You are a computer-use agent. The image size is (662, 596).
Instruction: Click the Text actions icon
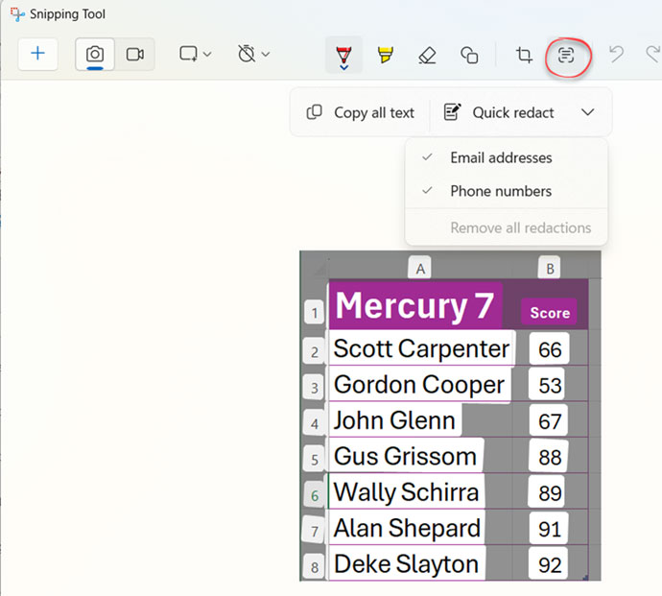point(566,56)
